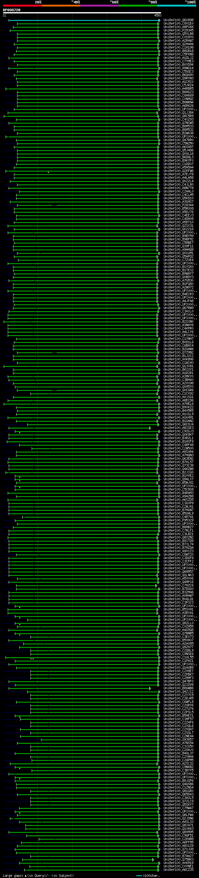Image resolution: width=199 pixels, height=878 pixels.
Task: Click the red 20% identity legend segment
Action: click(22, 6)
